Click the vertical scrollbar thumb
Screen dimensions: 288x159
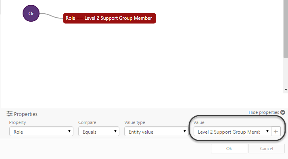(286, 29)
